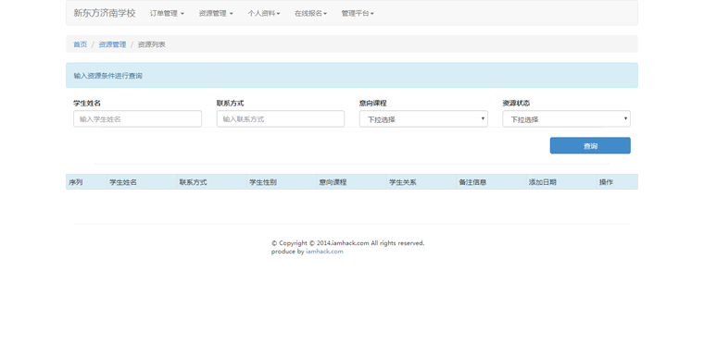Open the 资源状态 select box
The height and width of the screenshot is (357, 704).
[566, 119]
